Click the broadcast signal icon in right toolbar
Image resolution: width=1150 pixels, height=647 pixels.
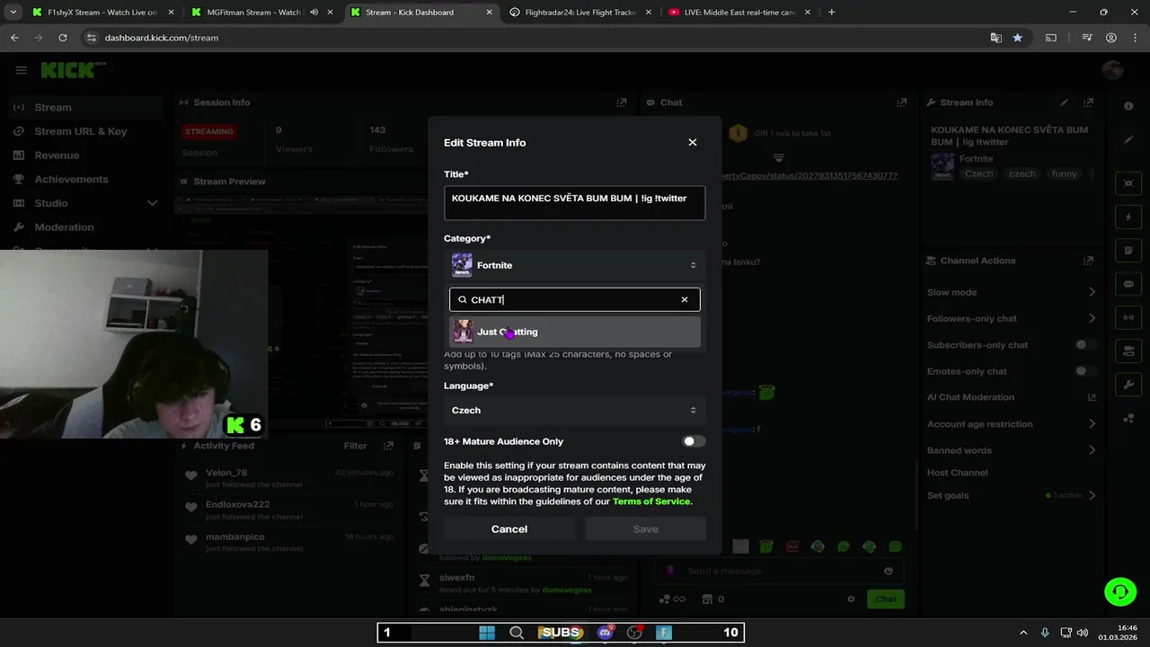coord(1128,317)
